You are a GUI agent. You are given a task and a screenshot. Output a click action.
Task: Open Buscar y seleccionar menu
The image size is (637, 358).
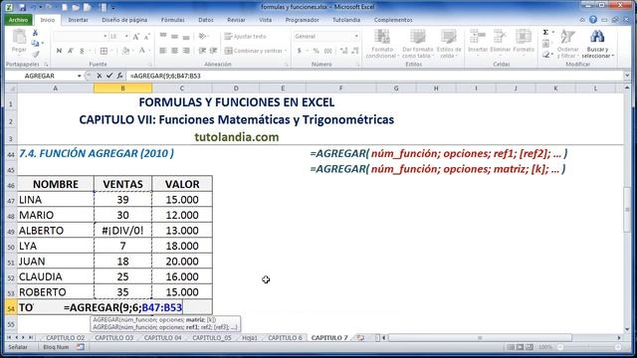coord(597,44)
